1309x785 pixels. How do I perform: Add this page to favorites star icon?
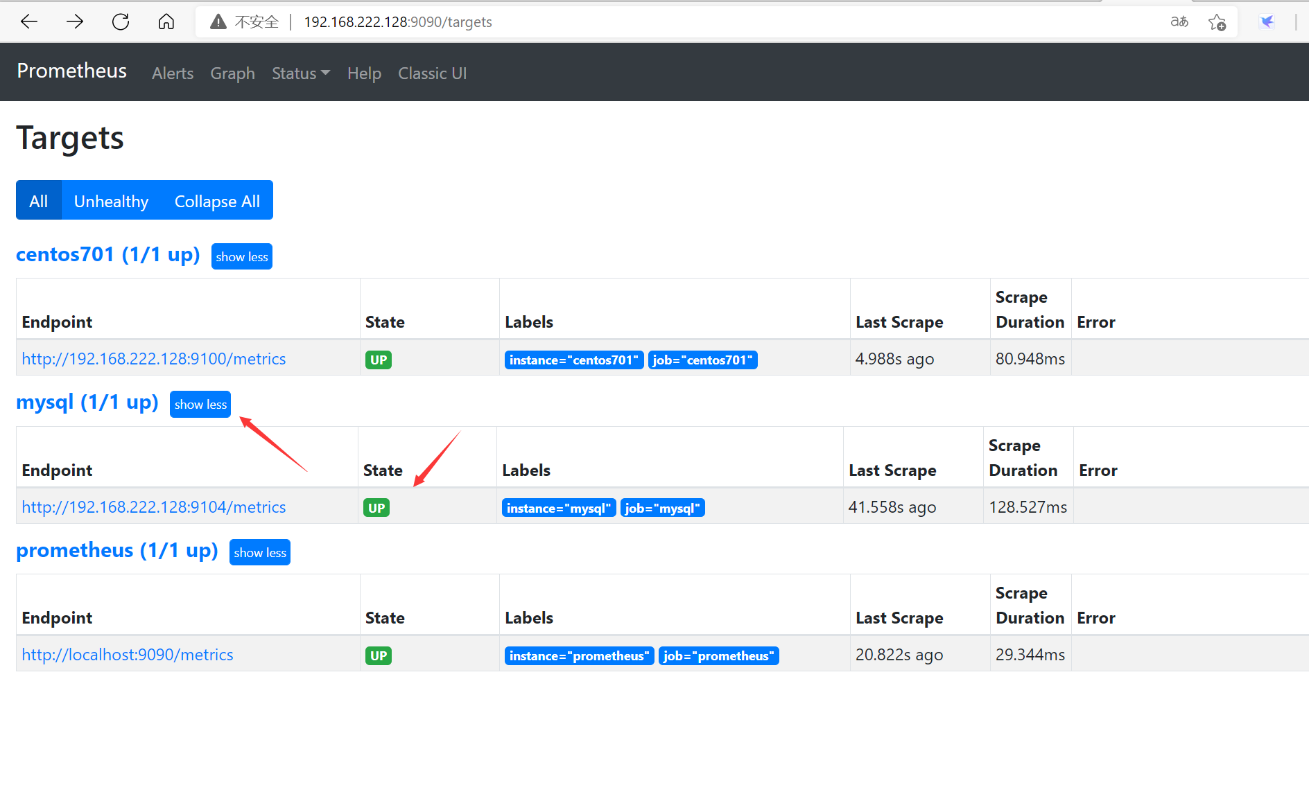(x=1217, y=22)
